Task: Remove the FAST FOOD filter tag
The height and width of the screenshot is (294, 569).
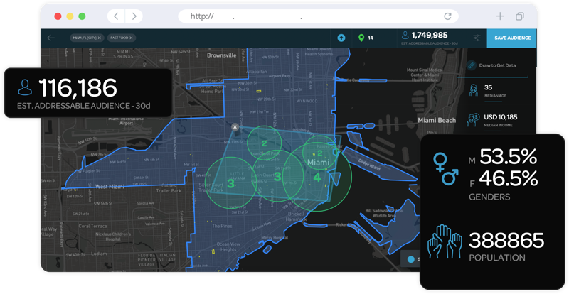Action: click(x=132, y=38)
